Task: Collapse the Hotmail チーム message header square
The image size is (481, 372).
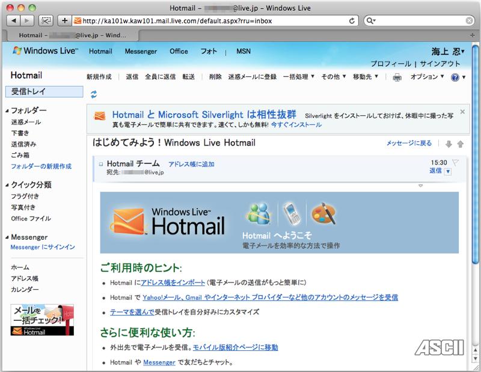Action: pos(101,164)
